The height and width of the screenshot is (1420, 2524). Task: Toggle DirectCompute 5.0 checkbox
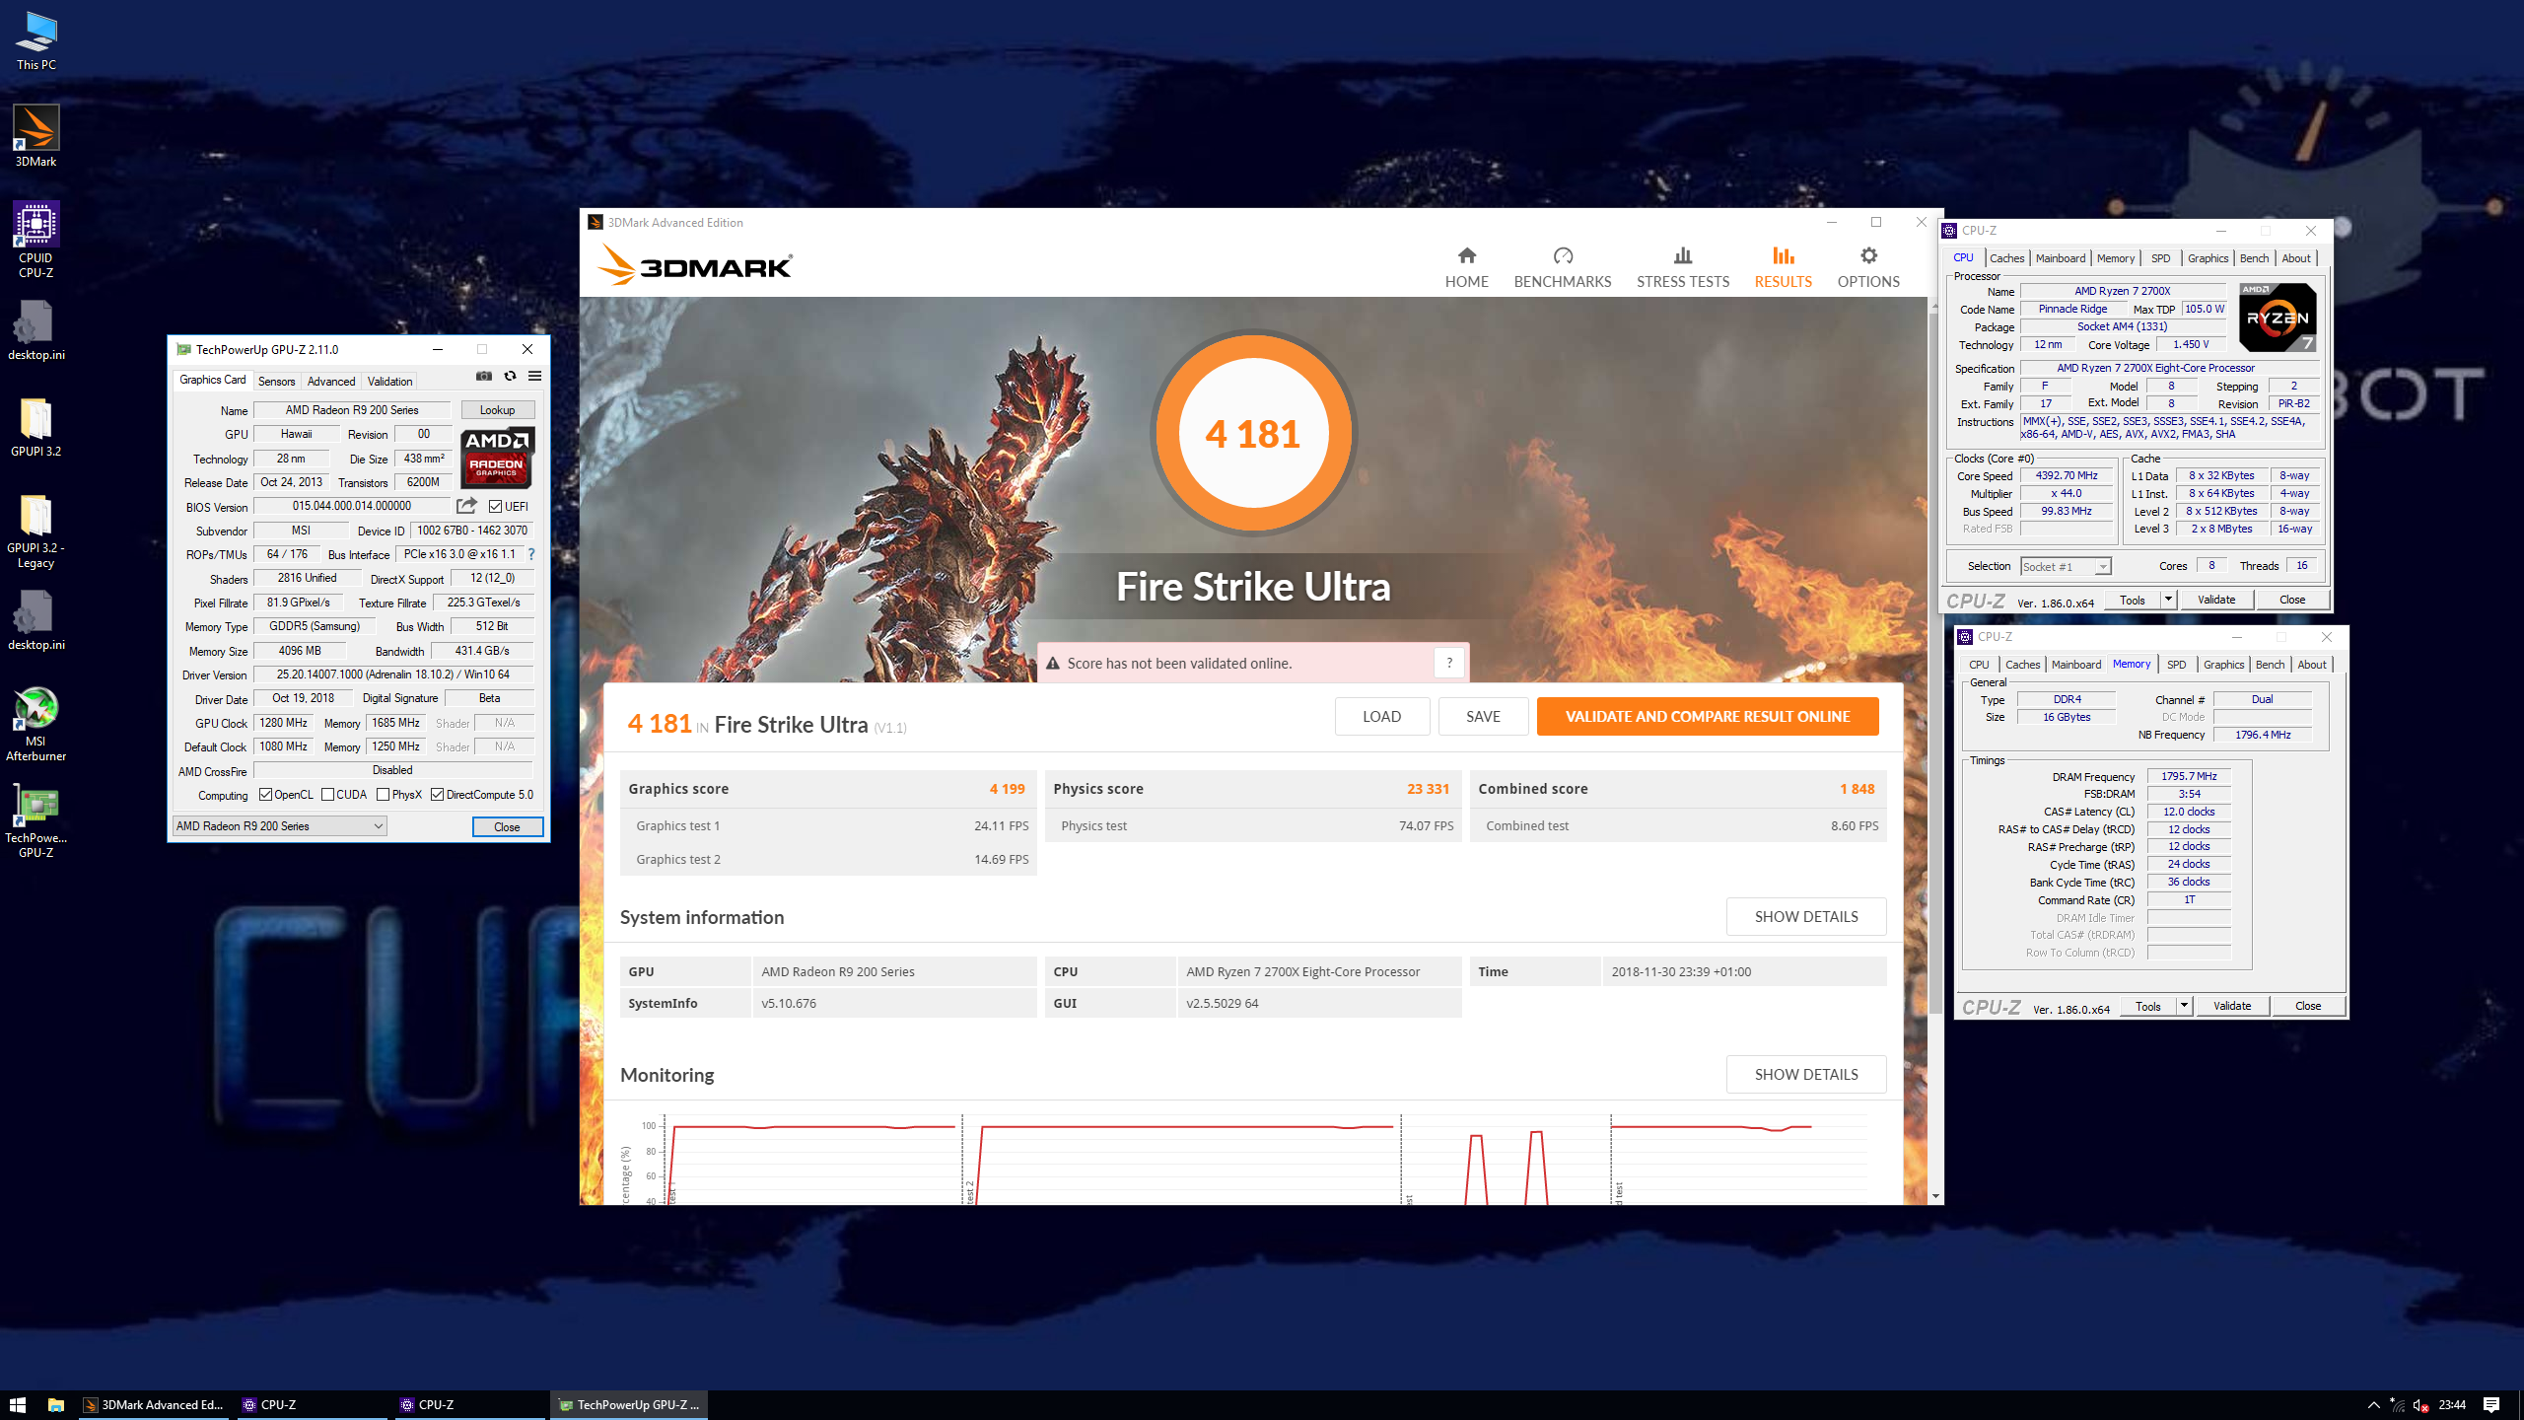point(437,795)
